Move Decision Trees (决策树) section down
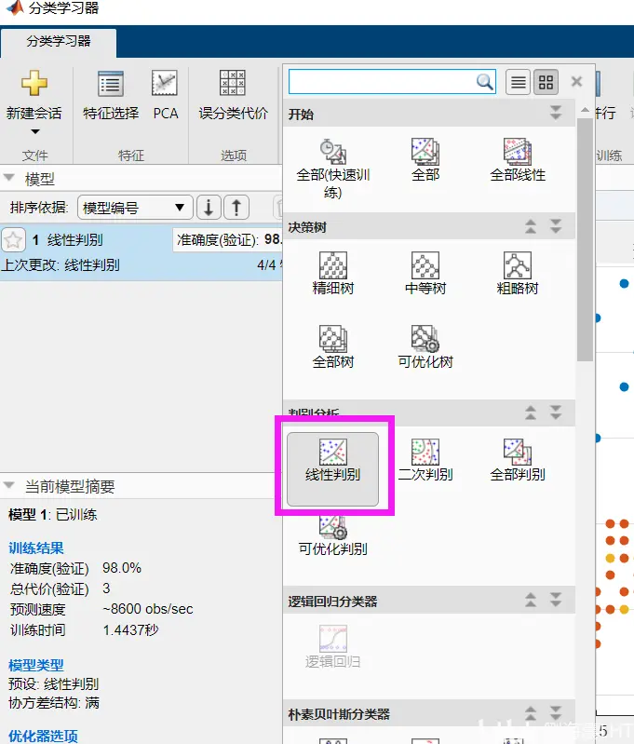The width and height of the screenshot is (634, 744). tap(556, 226)
